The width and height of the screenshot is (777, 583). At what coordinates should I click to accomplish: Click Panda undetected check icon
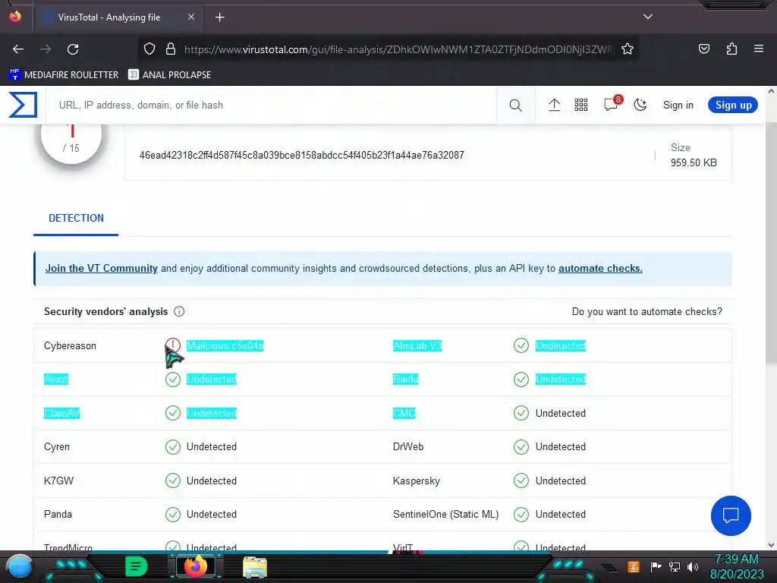pos(172,514)
